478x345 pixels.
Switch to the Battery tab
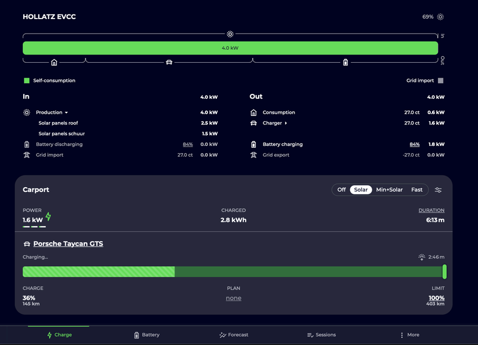tap(147, 335)
